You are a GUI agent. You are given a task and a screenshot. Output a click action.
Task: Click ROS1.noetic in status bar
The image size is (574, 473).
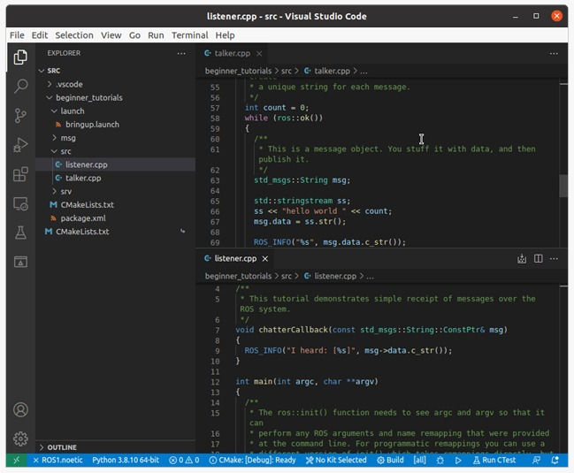tap(57, 461)
